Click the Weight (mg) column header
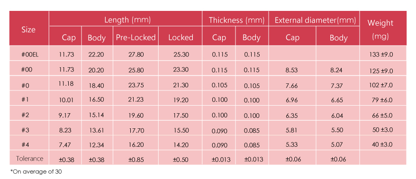Viewport: 416px width, 179px height. coord(383,28)
